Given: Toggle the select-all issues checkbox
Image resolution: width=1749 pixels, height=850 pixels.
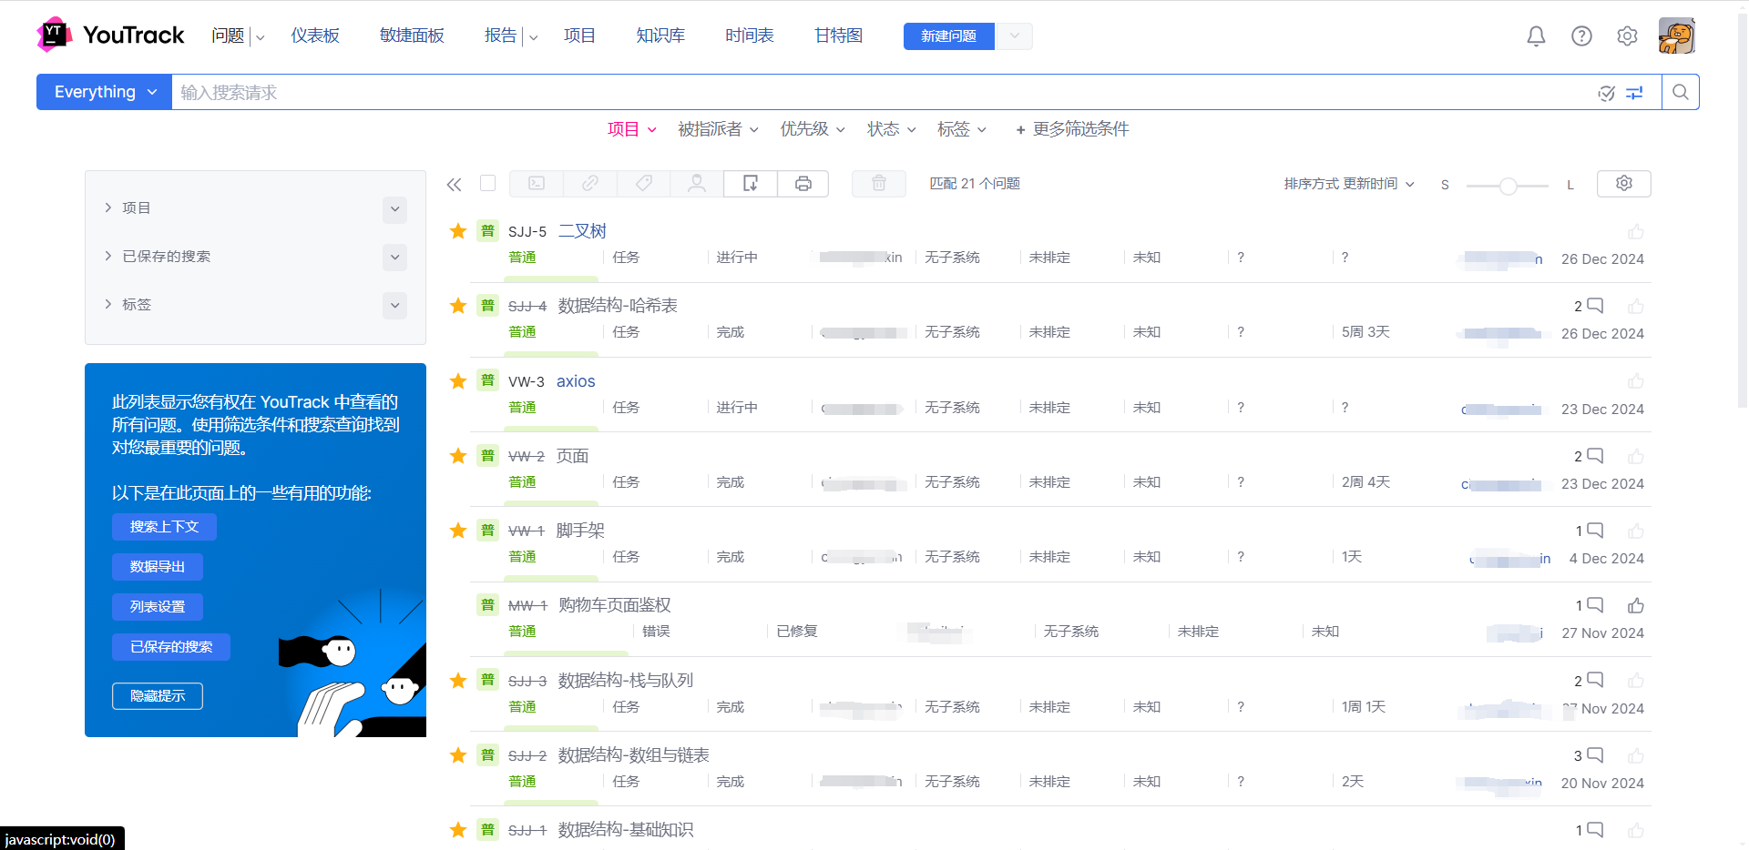Looking at the screenshot, I should click(487, 183).
